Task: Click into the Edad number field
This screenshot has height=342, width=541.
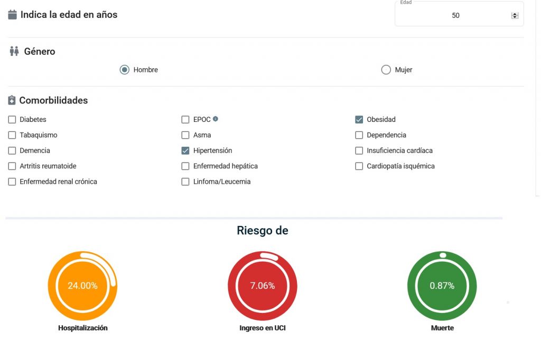Action: tap(454, 16)
